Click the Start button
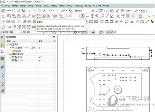 (6, 11)
